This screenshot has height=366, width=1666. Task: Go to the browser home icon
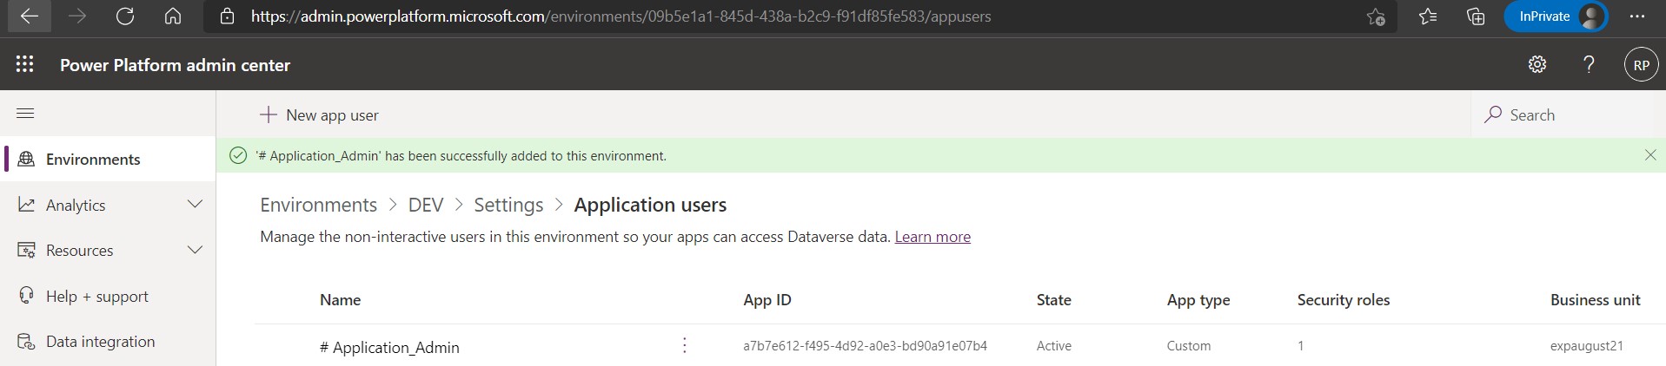(173, 16)
